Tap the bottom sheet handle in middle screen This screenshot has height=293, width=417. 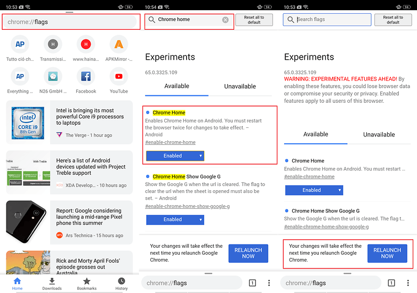click(x=208, y=273)
